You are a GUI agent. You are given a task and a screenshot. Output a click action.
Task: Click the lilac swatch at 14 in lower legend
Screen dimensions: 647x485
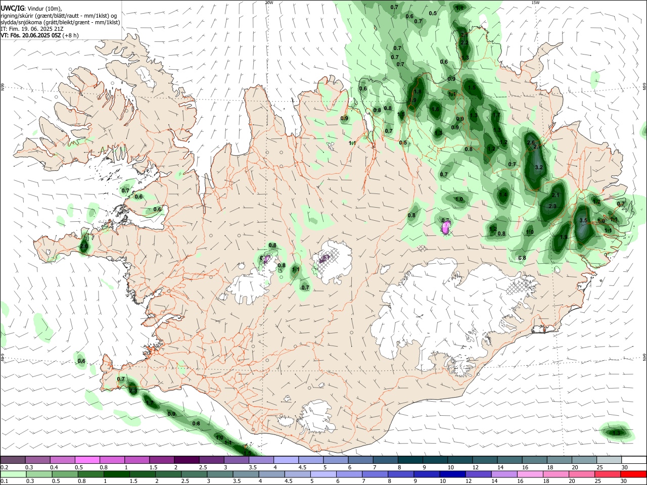point(503,474)
